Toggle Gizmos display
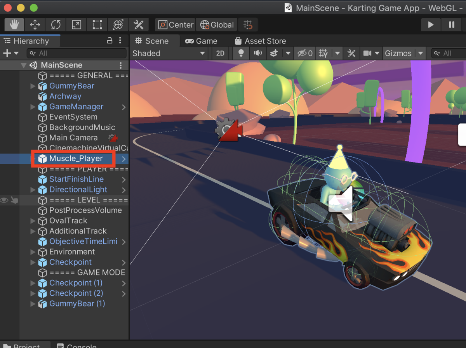This screenshot has width=466, height=348. pyautogui.click(x=398, y=53)
